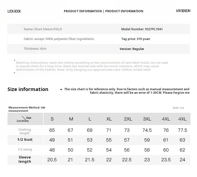Click the Fabric polyester fiber text
Image resolution: width=197 pixels, height=177 pixels.
tap(59, 39)
